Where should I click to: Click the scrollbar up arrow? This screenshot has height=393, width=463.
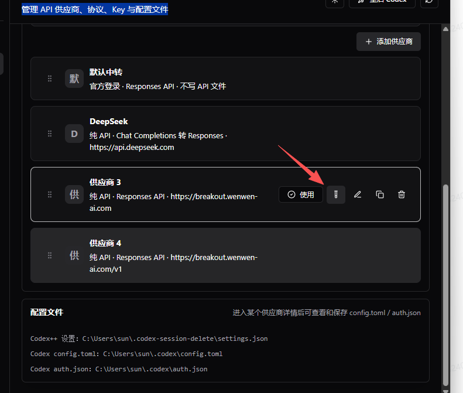tap(445, 29)
